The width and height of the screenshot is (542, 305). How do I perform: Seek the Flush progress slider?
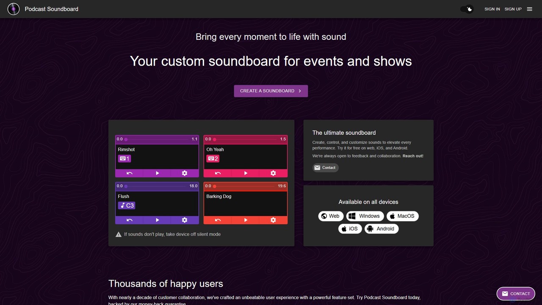[x=156, y=186]
